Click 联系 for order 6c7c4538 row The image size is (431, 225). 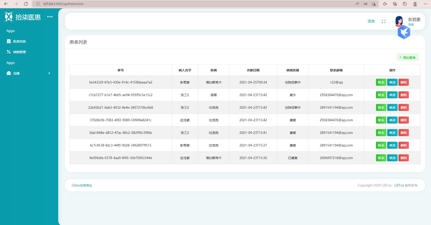click(x=381, y=145)
